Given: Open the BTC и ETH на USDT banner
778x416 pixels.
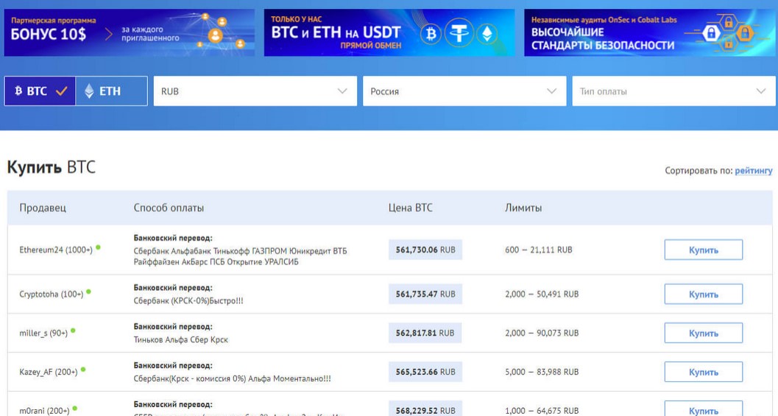Looking at the screenshot, I should click(389, 32).
